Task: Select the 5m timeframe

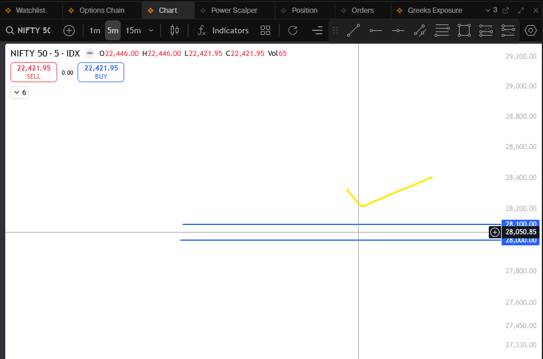Action: click(113, 30)
